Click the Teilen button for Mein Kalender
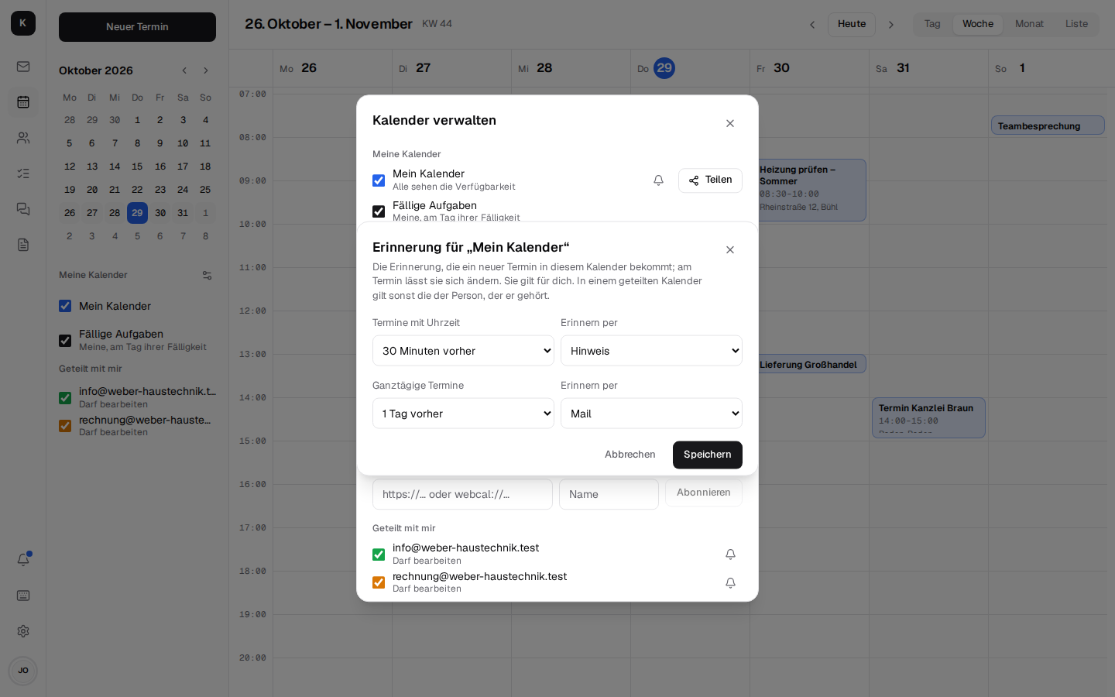The width and height of the screenshot is (1115, 697). 710,180
